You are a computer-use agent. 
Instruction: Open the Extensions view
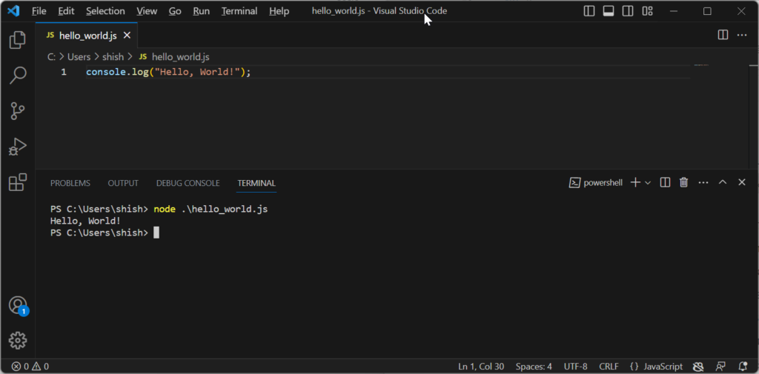pyautogui.click(x=18, y=182)
